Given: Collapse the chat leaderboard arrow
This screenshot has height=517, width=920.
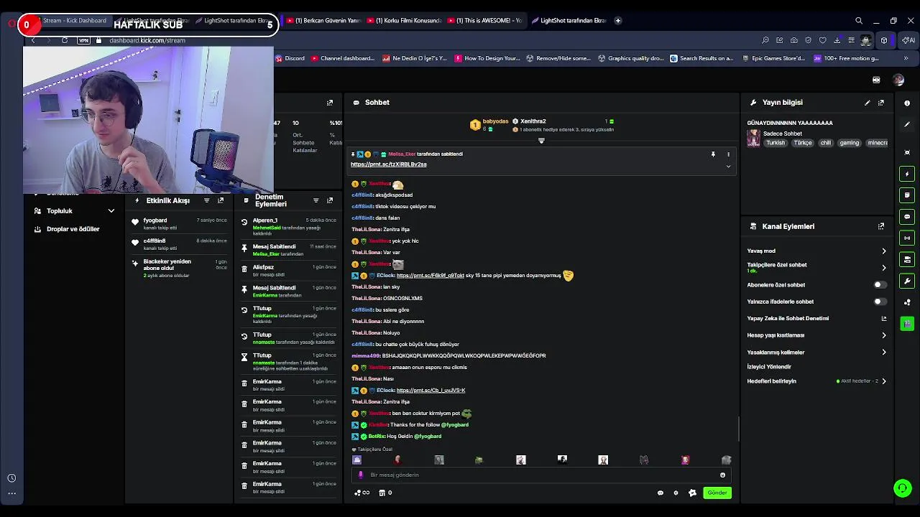Looking at the screenshot, I should pos(541,141).
